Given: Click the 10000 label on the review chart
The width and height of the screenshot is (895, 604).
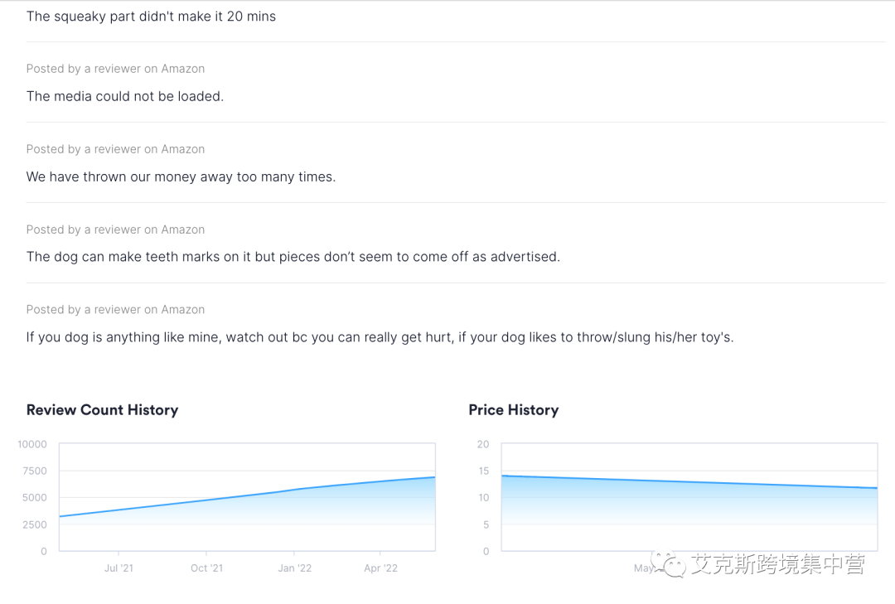Looking at the screenshot, I should [32, 445].
